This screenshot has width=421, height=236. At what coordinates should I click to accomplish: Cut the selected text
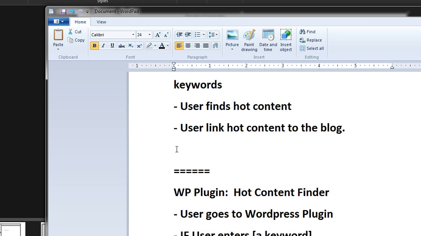pyautogui.click(x=75, y=32)
